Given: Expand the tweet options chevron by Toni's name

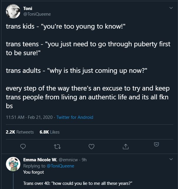Looking at the screenshot, I should click(x=171, y=8).
